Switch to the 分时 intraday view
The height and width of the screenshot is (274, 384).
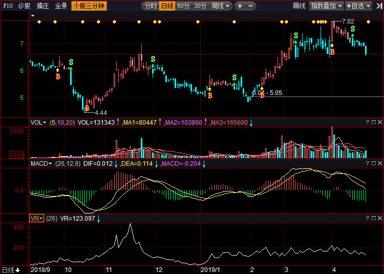coord(151,6)
